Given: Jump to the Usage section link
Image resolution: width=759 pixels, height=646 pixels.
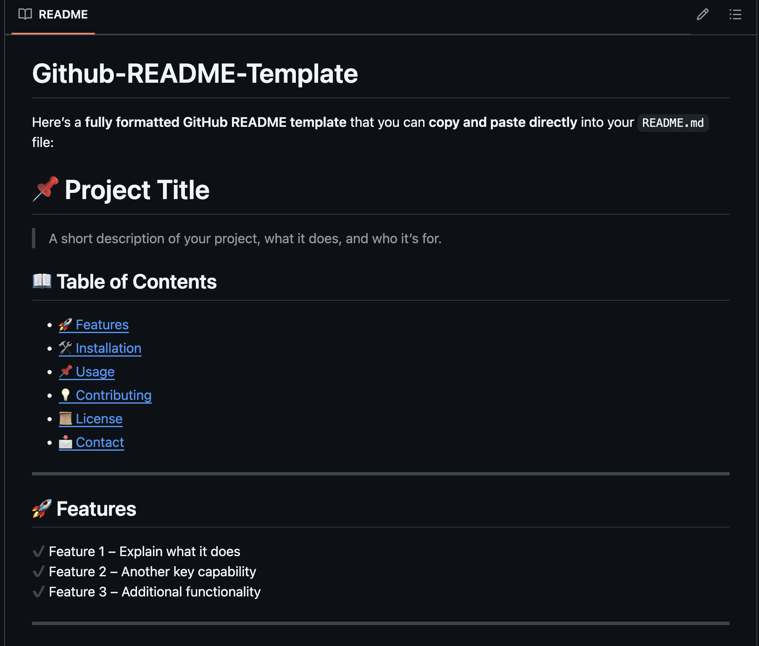Looking at the screenshot, I should tap(87, 372).
